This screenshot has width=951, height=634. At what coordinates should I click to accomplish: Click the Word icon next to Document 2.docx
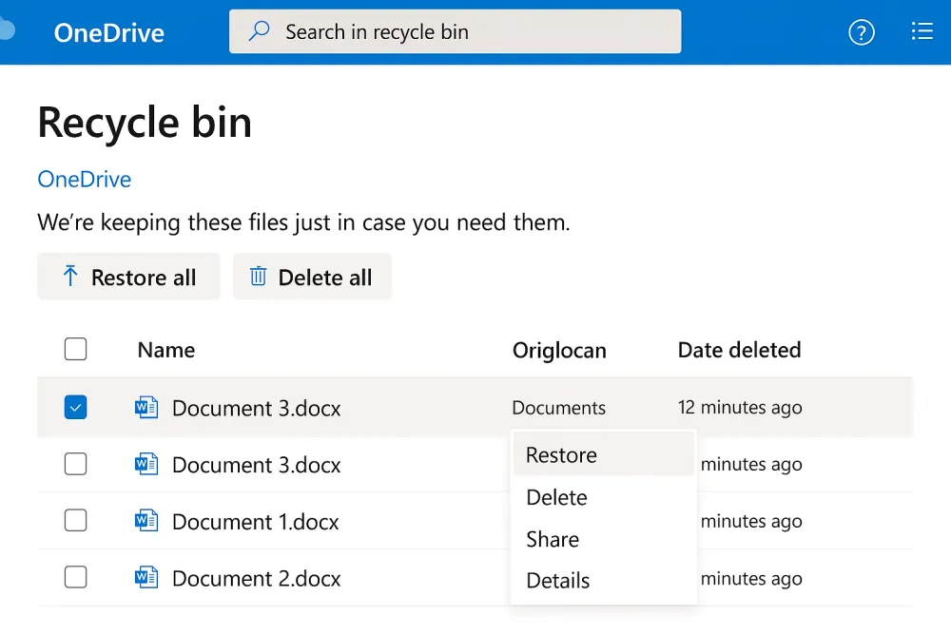tap(148, 578)
